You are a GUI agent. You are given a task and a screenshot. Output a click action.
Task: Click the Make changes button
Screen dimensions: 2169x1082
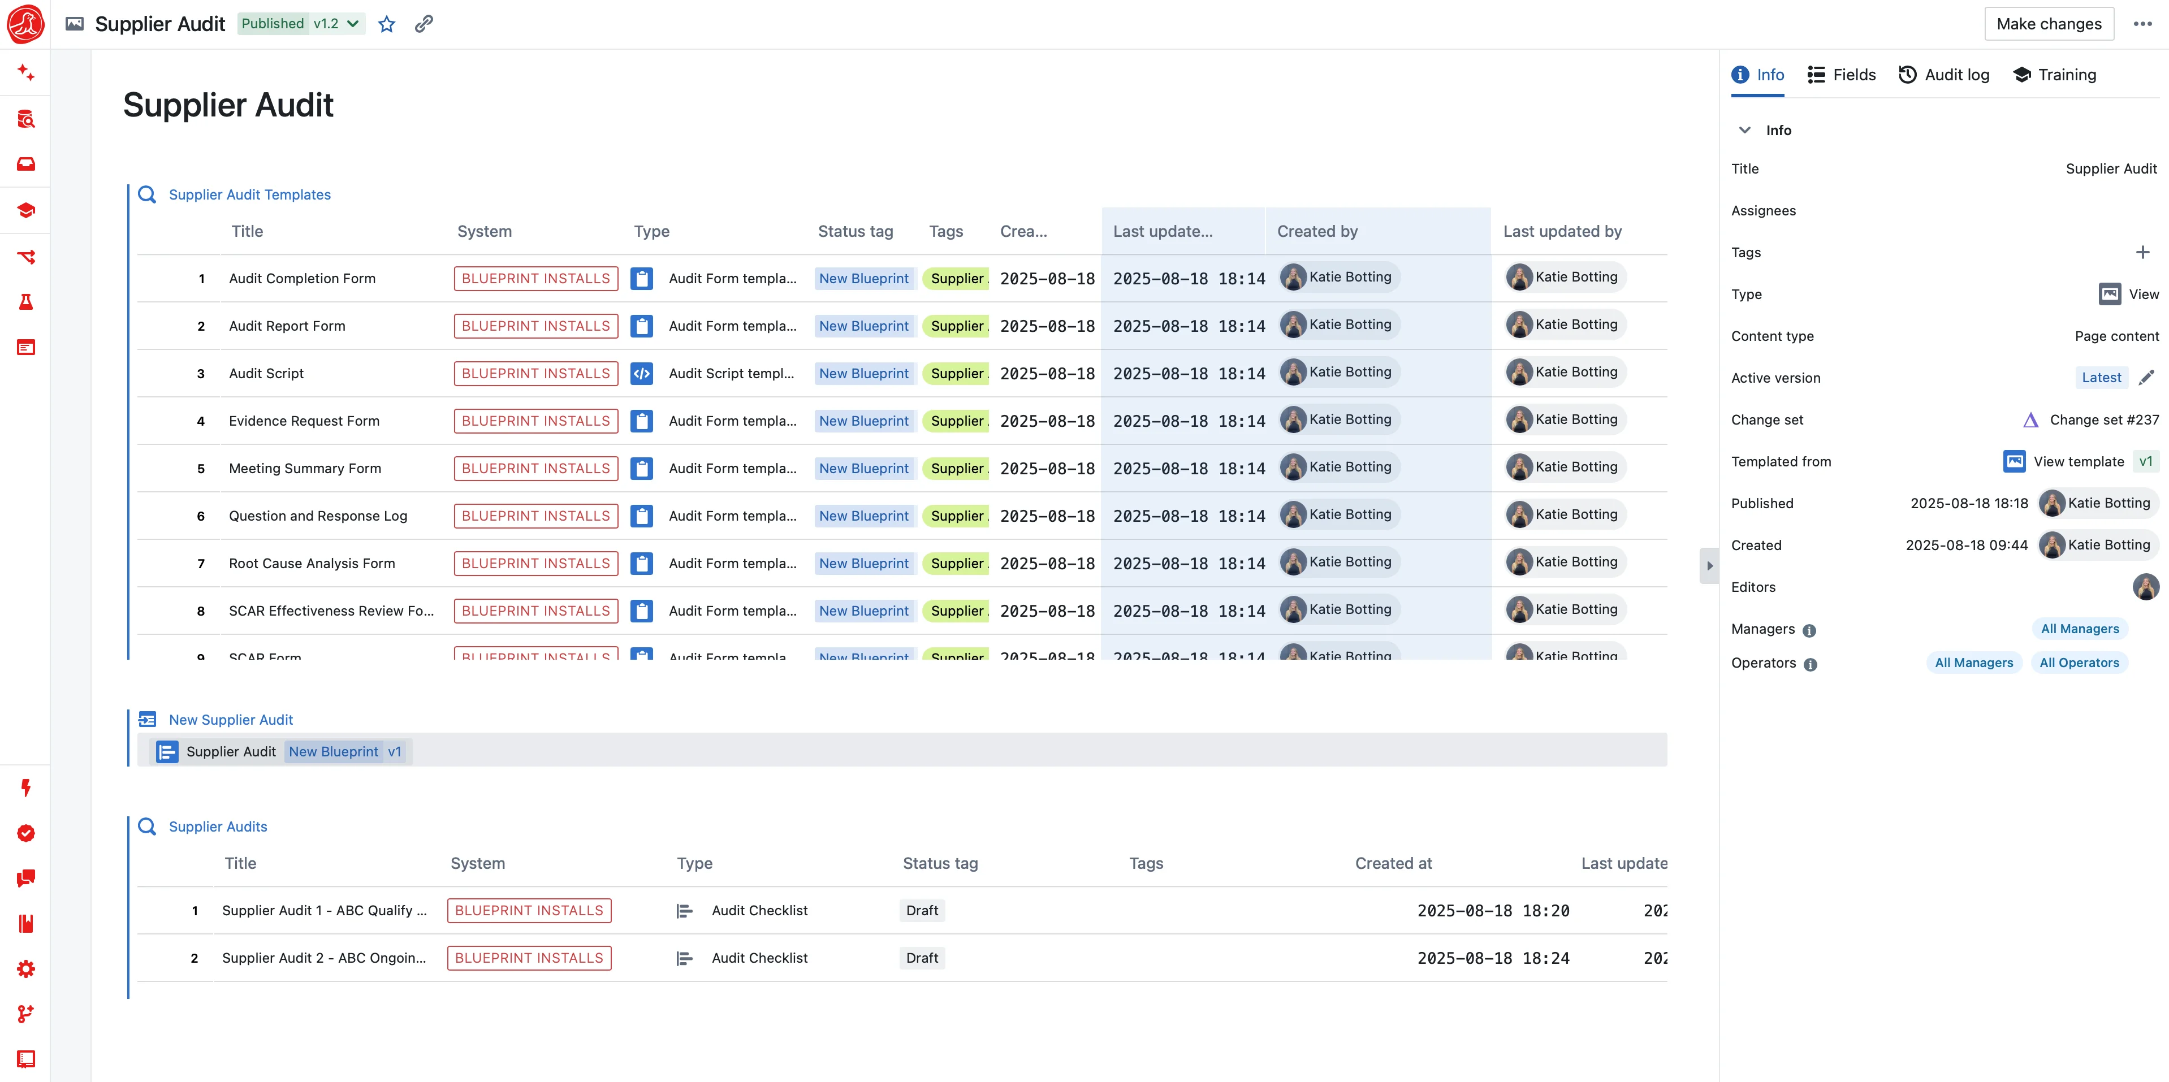point(2049,24)
